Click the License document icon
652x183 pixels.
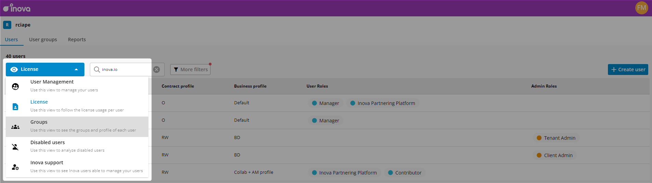[15, 107]
